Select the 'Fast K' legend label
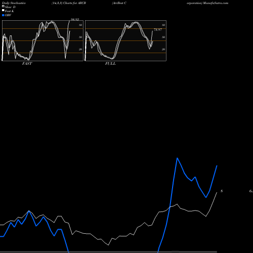This screenshot has width=253, height=253. [9, 11]
